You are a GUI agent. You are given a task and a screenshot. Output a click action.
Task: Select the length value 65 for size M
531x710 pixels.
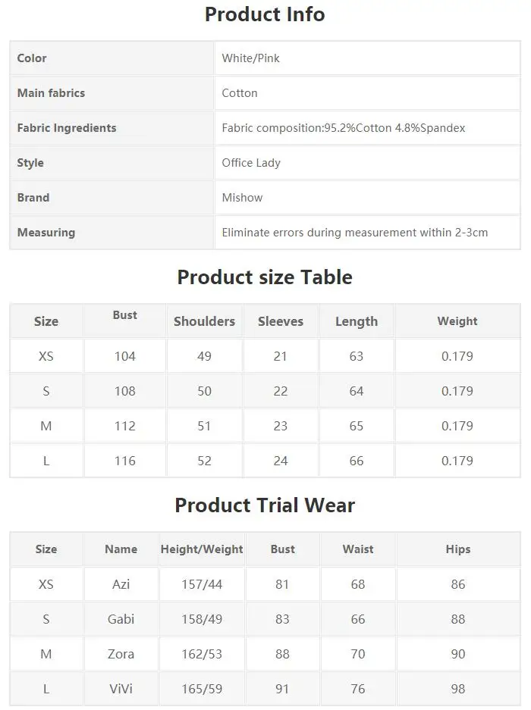click(x=357, y=426)
